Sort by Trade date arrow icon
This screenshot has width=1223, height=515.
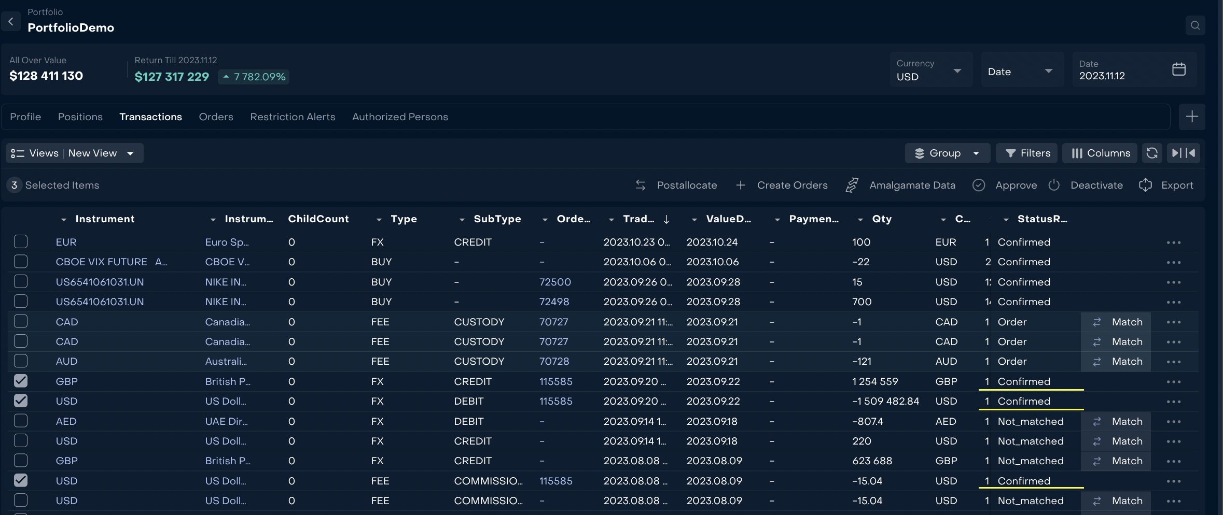tap(666, 219)
